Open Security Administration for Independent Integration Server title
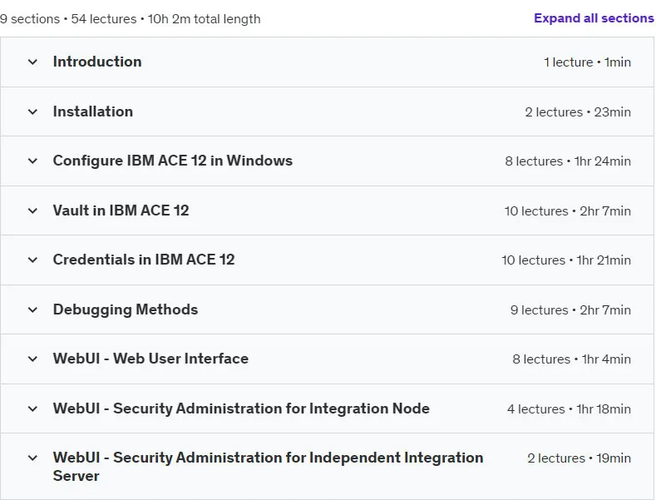This screenshot has width=656, height=500. pos(268,467)
